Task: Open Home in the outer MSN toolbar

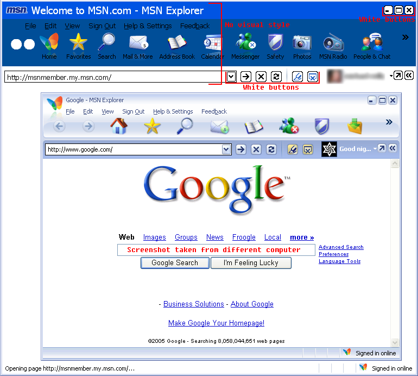Action: (x=49, y=46)
